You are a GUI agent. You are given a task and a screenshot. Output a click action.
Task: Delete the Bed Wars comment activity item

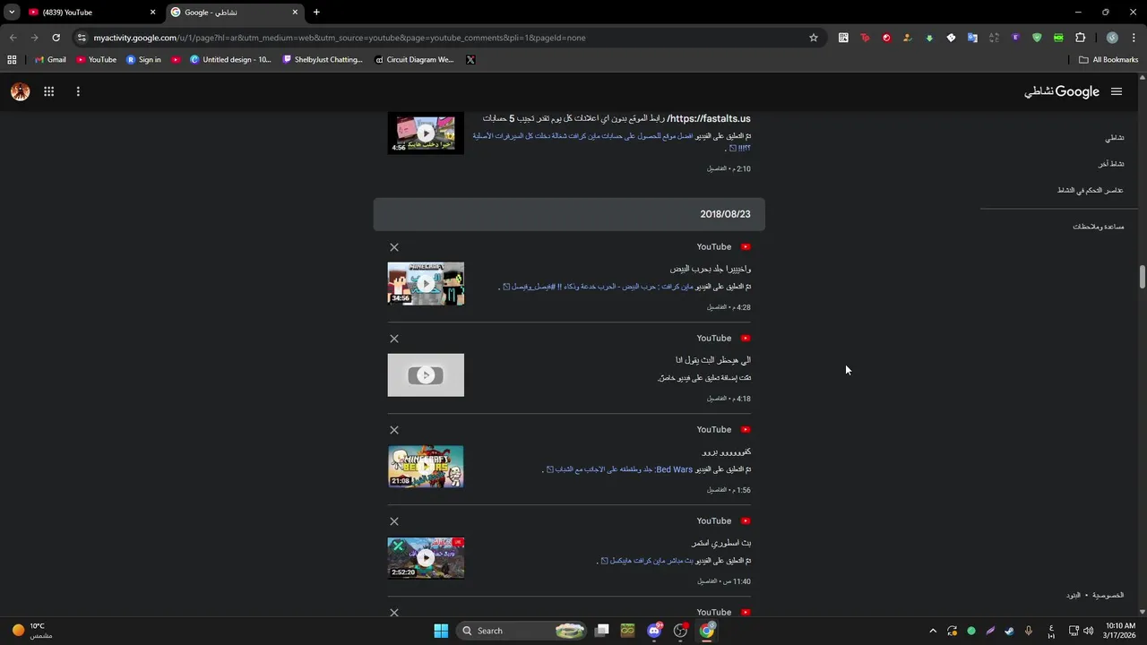[x=394, y=430]
